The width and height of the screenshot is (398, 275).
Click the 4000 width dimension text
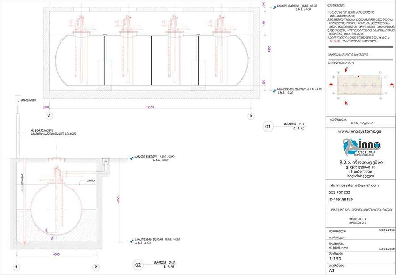click(x=56, y=254)
